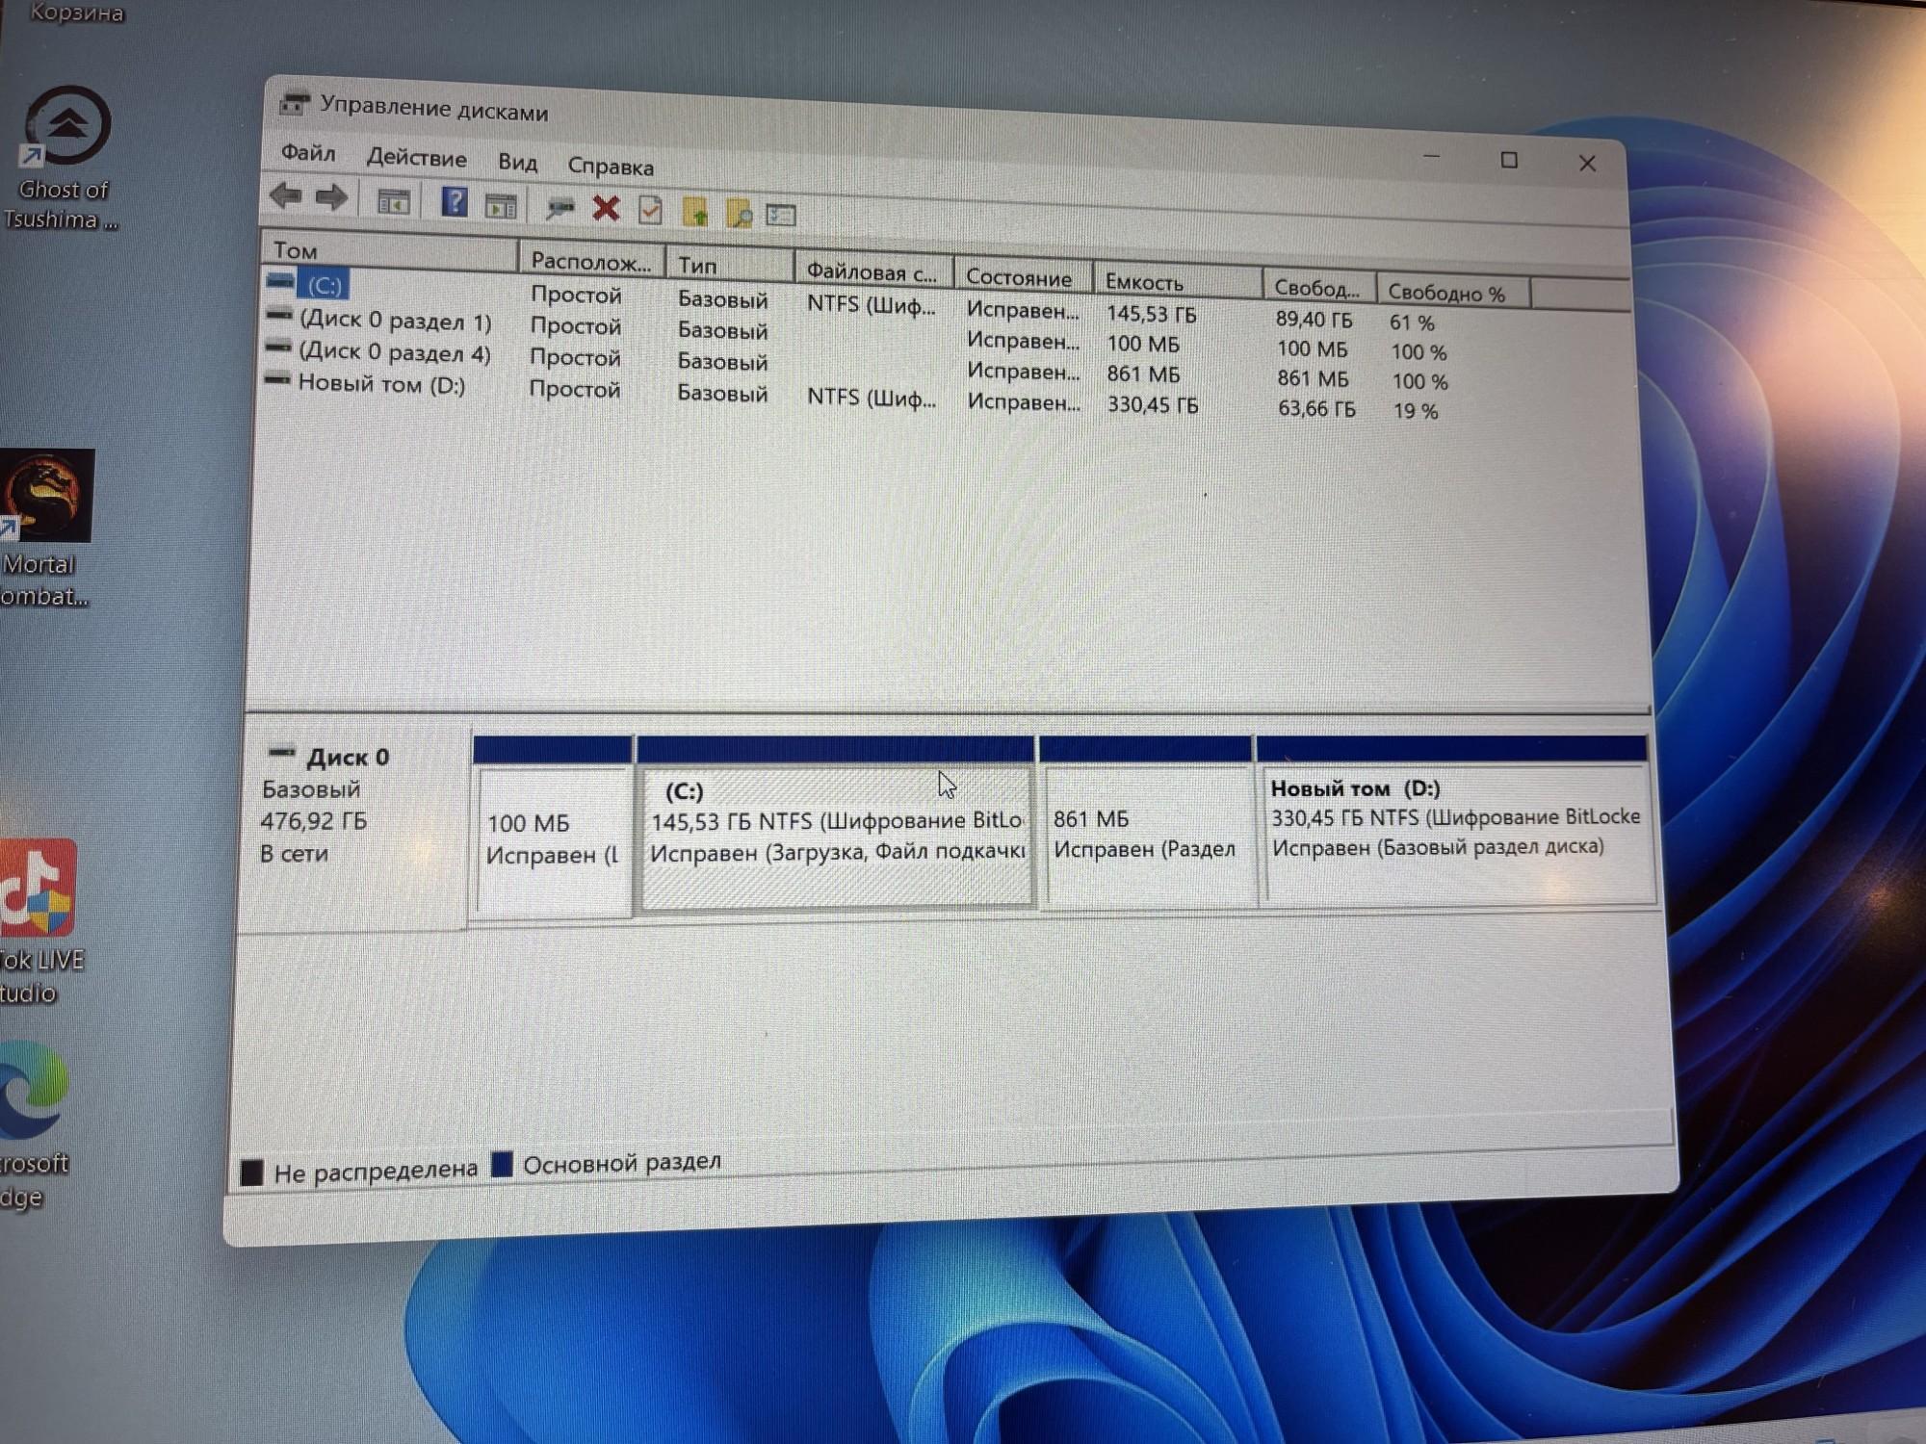Click the Не распределена legend text
The height and width of the screenshot is (1444, 1926).
coord(376,1171)
